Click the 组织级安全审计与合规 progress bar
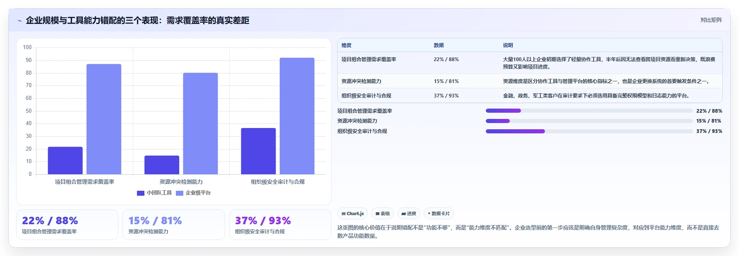 tap(589, 131)
